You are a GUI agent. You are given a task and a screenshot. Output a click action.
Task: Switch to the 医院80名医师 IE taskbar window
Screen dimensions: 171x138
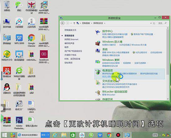tap(29, 135)
